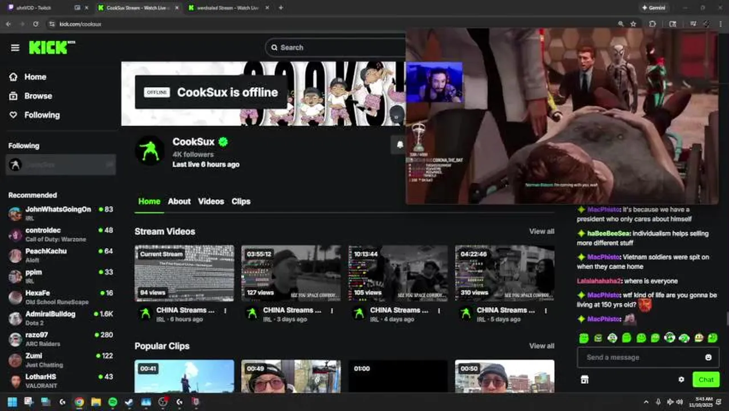This screenshot has width=729, height=411.
Task: Open Zumi recommended channel
Action: pos(60,360)
